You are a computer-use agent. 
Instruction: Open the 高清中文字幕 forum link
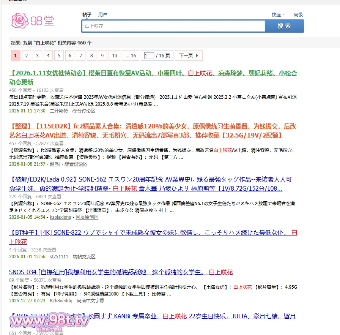click(90, 301)
